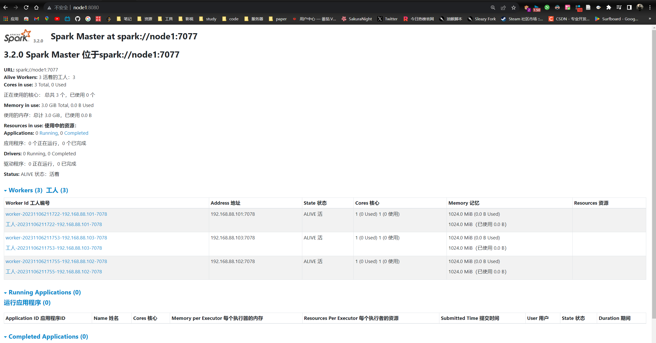Image resolution: width=656 pixels, height=343 pixels.
Task: Open the Extensions puzzle-piece menu
Action: tap(609, 7)
